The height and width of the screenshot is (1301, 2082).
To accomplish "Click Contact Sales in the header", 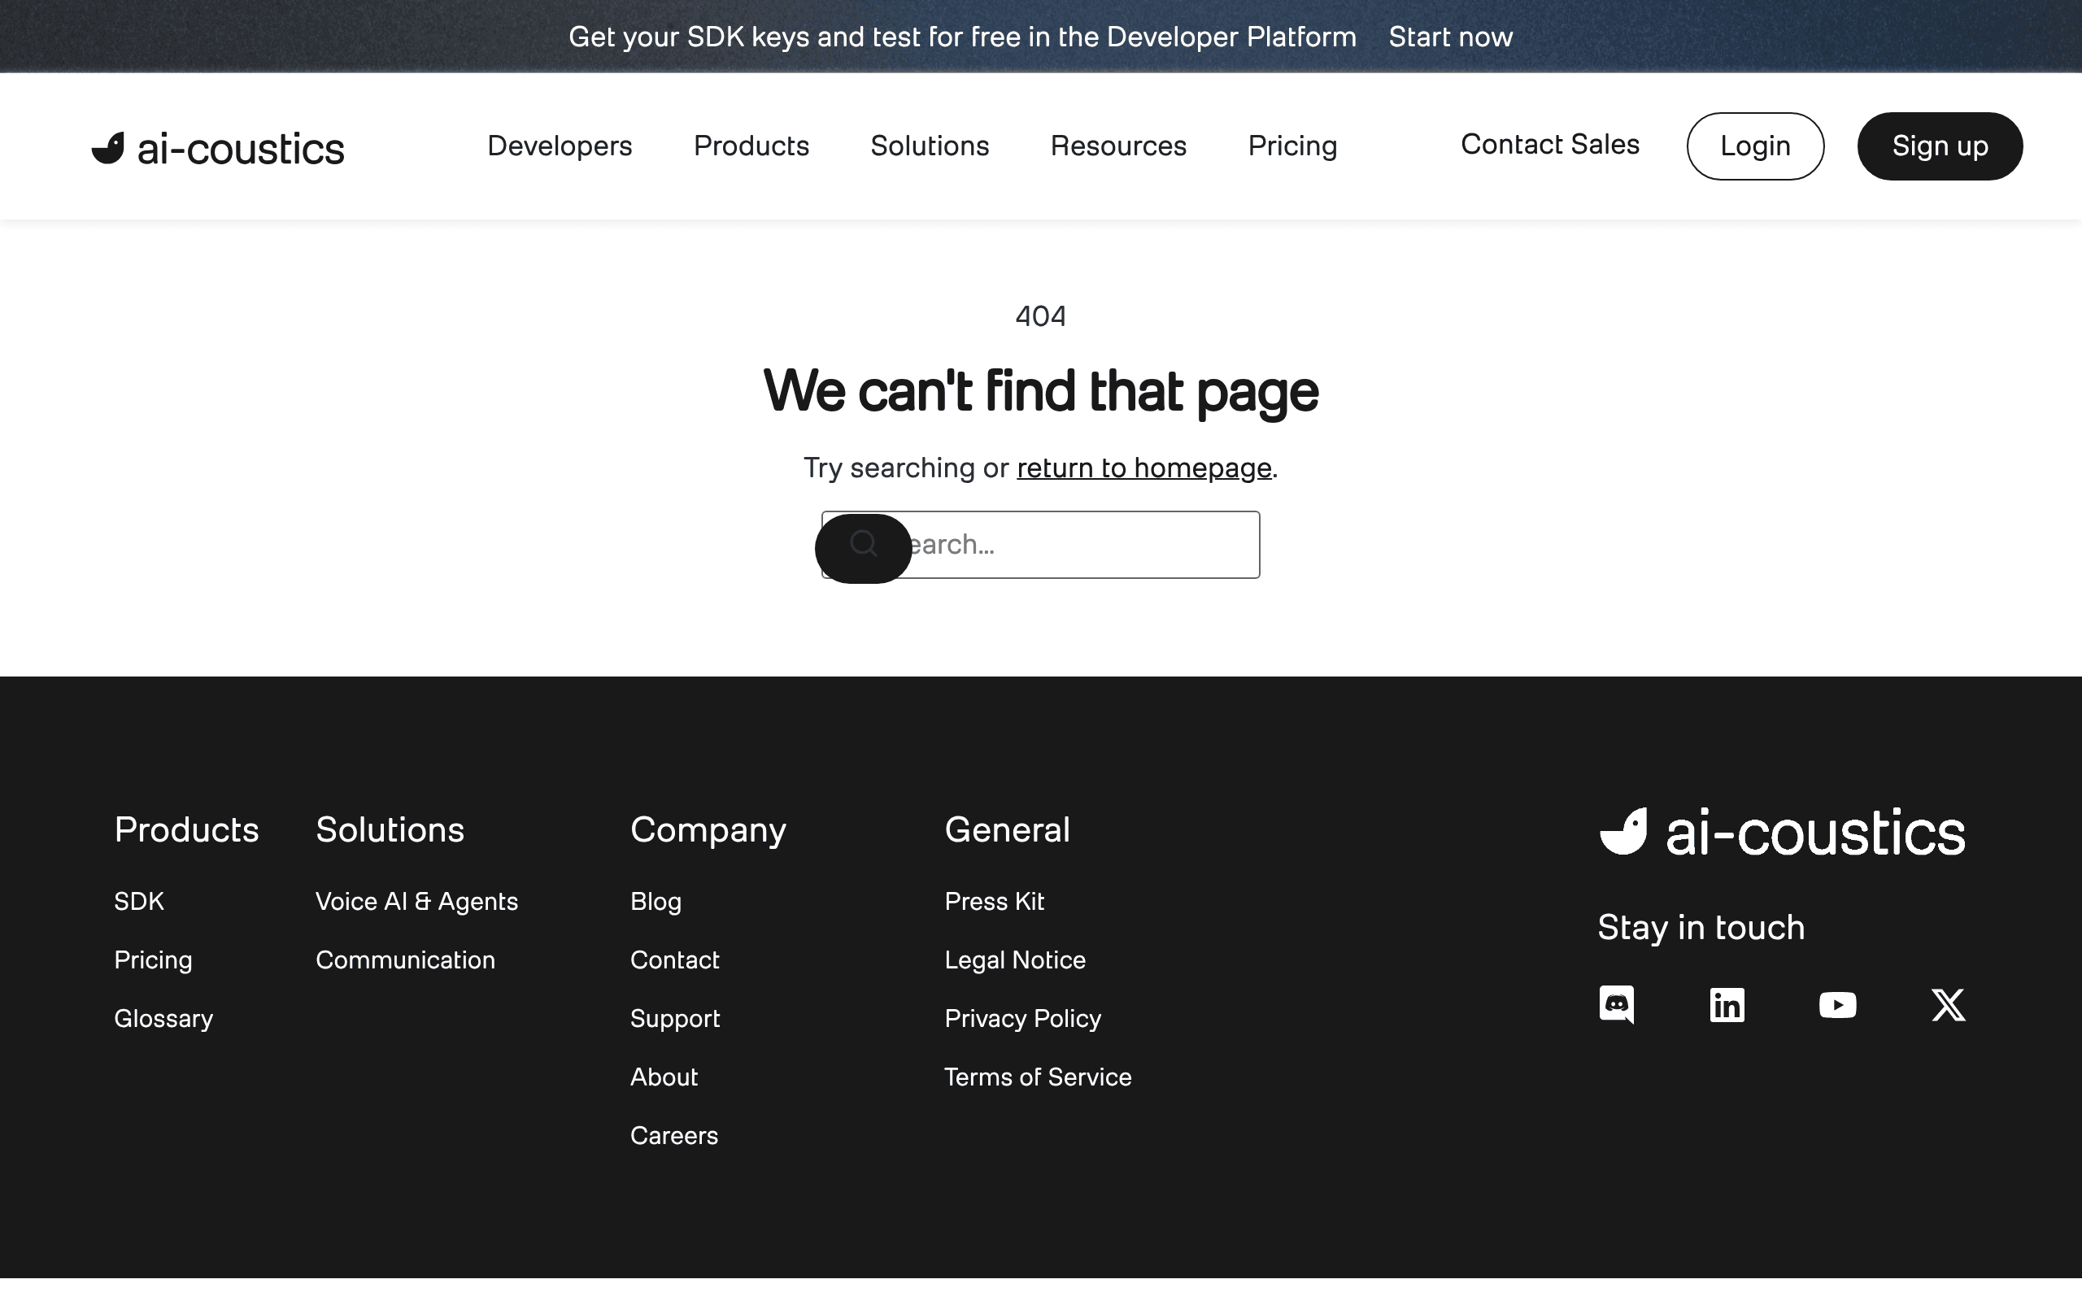I will (1549, 145).
